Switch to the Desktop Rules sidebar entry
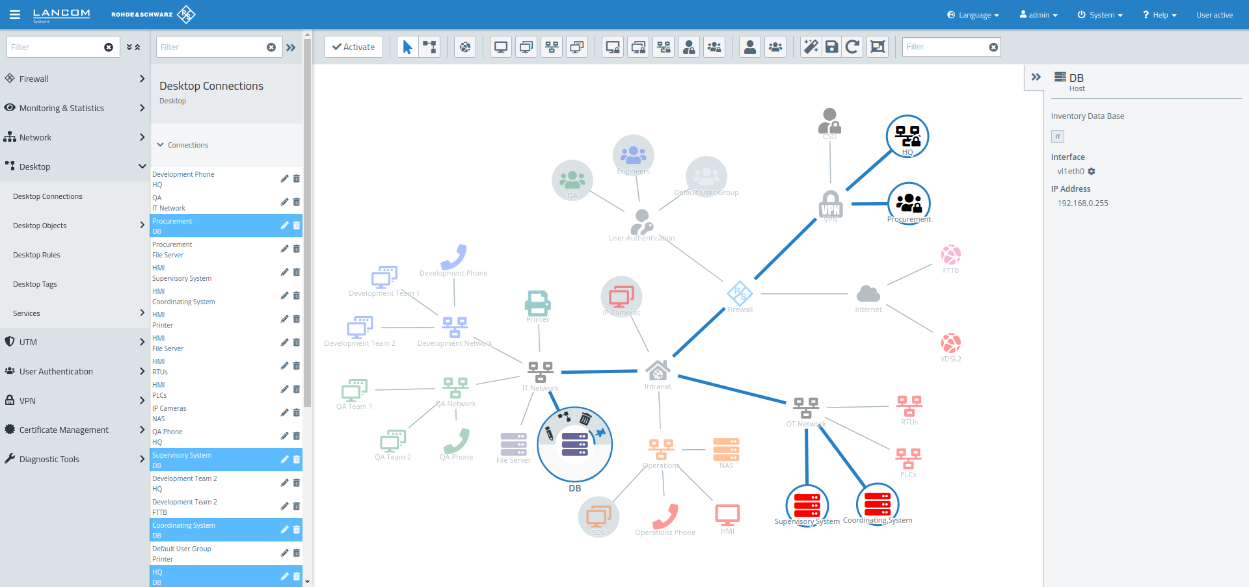This screenshot has height=587, width=1249. pyautogui.click(x=36, y=255)
